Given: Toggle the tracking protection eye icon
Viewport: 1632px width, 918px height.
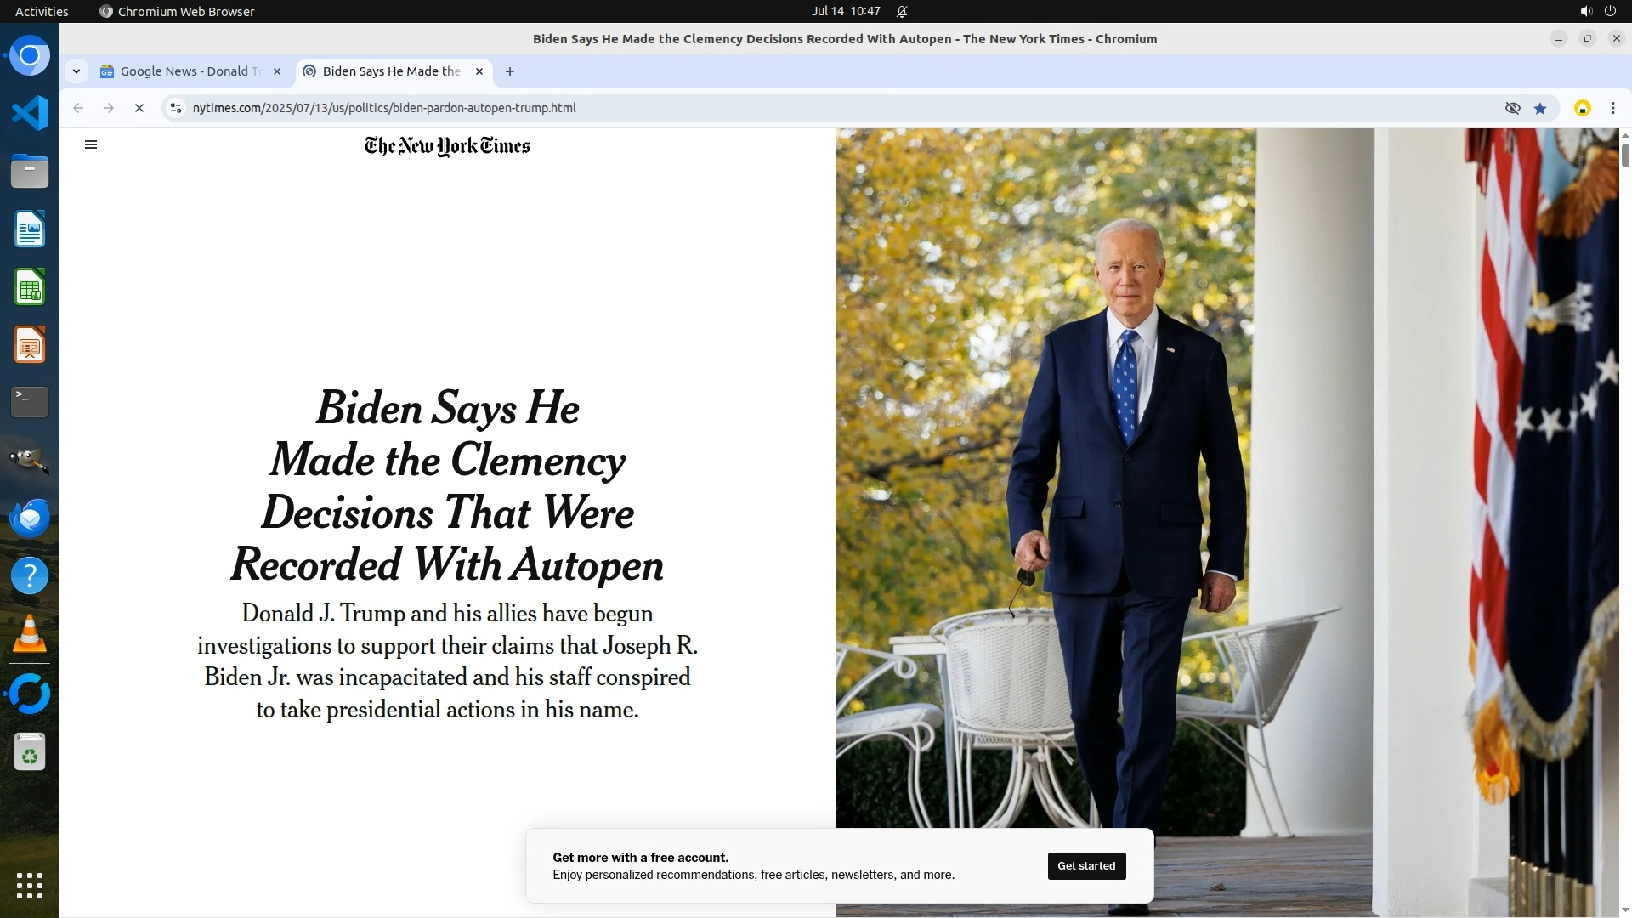Looking at the screenshot, I should point(1512,108).
